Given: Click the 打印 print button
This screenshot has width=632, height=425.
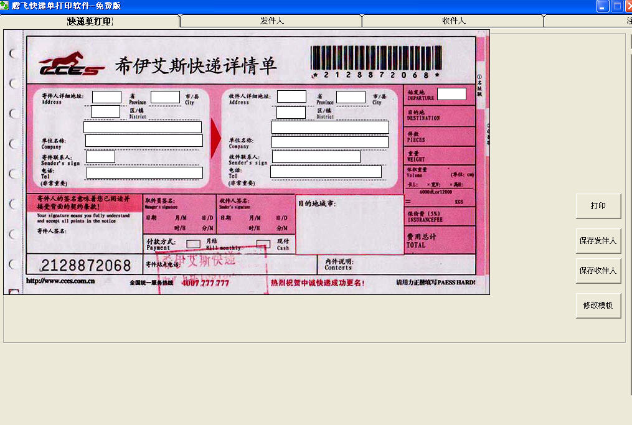Looking at the screenshot, I should coord(598,205).
